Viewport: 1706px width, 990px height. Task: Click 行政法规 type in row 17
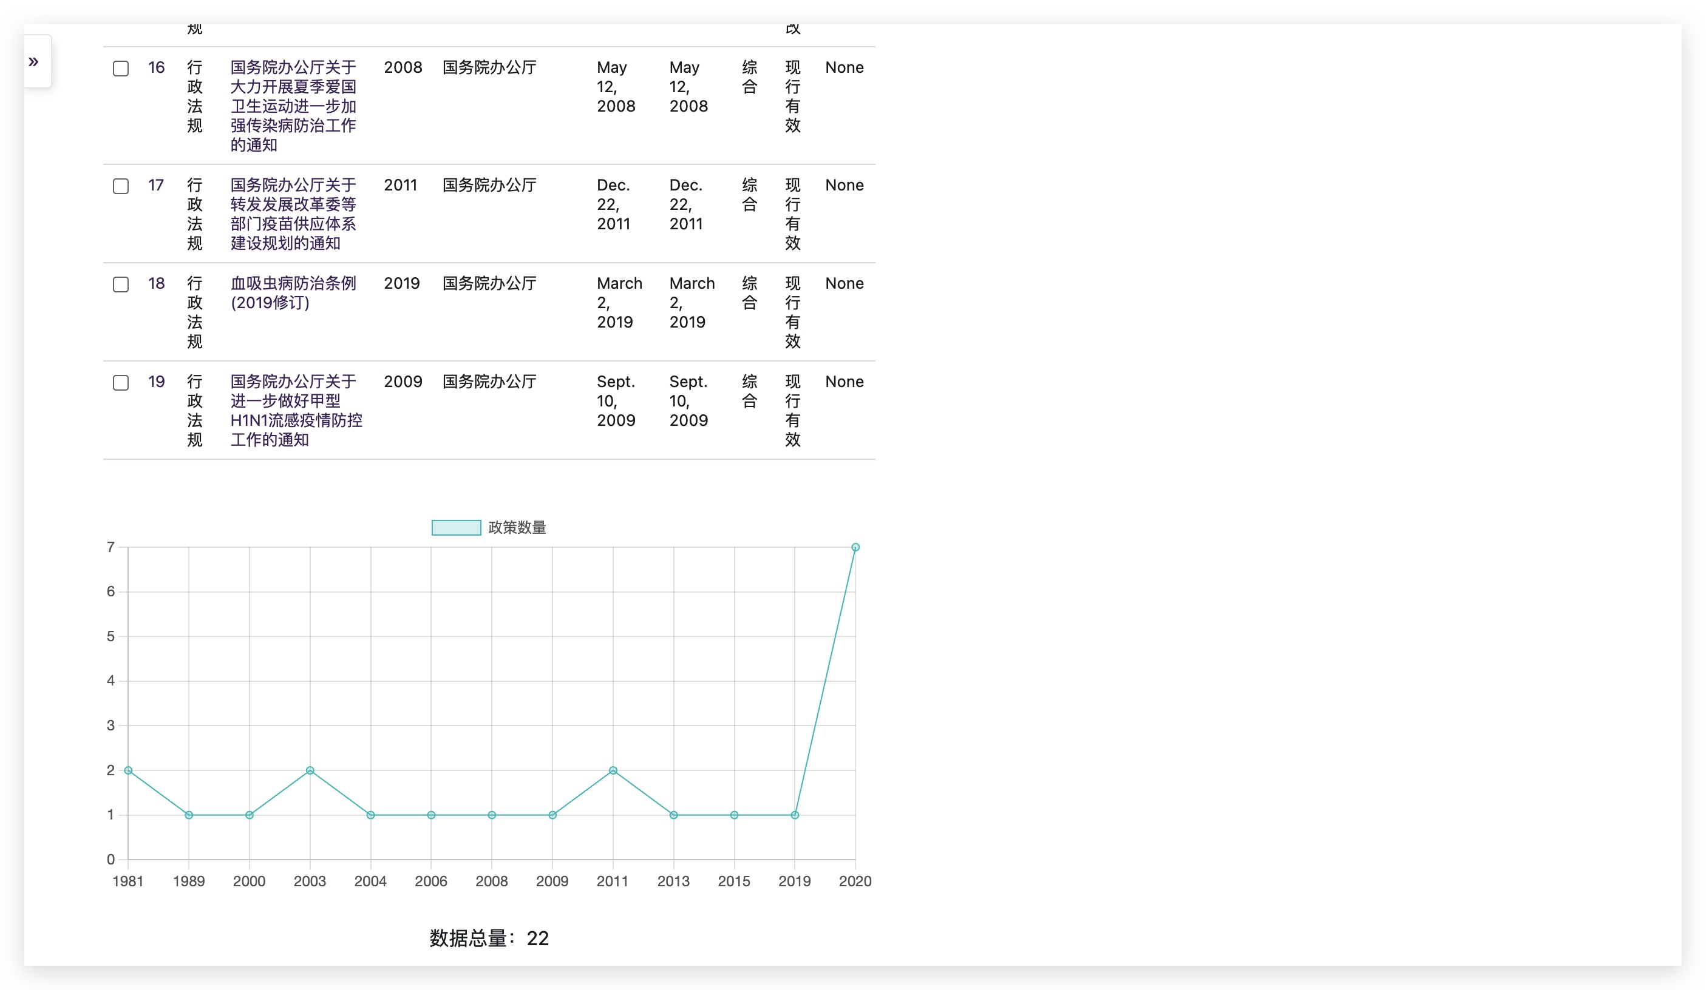(x=195, y=214)
